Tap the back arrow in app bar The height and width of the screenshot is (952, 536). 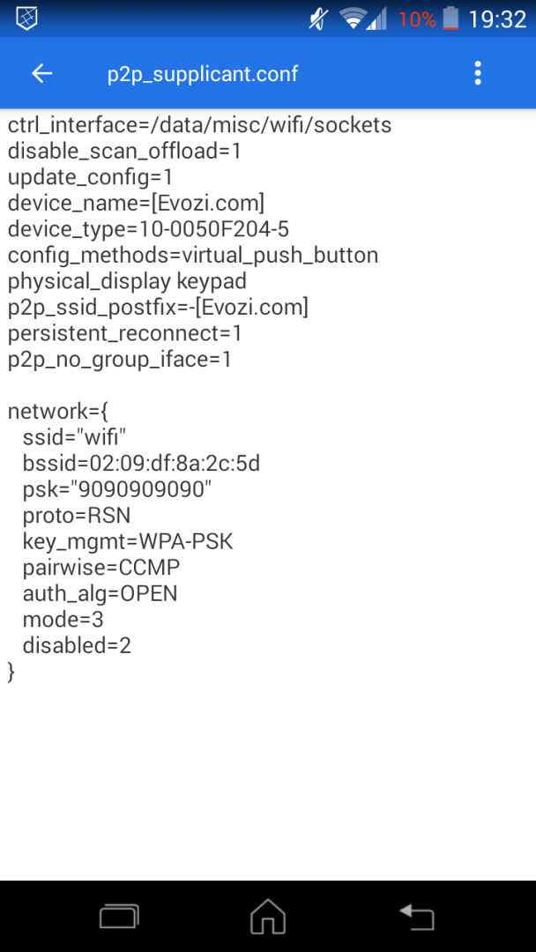pos(42,73)
